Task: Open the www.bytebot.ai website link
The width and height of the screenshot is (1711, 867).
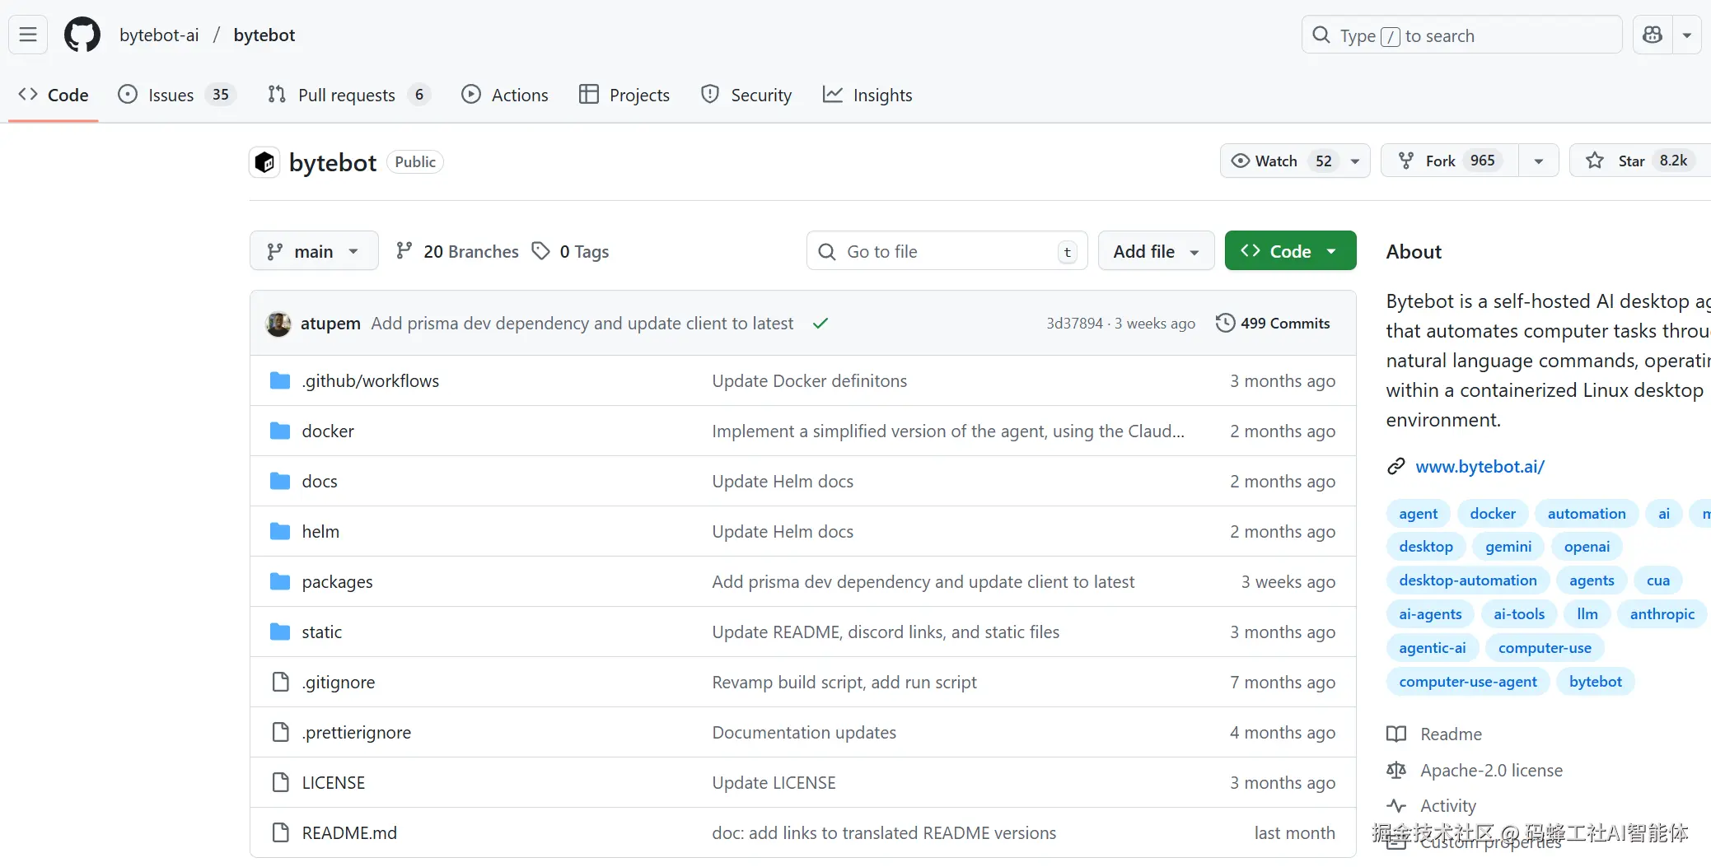Action: (1480, 467)
